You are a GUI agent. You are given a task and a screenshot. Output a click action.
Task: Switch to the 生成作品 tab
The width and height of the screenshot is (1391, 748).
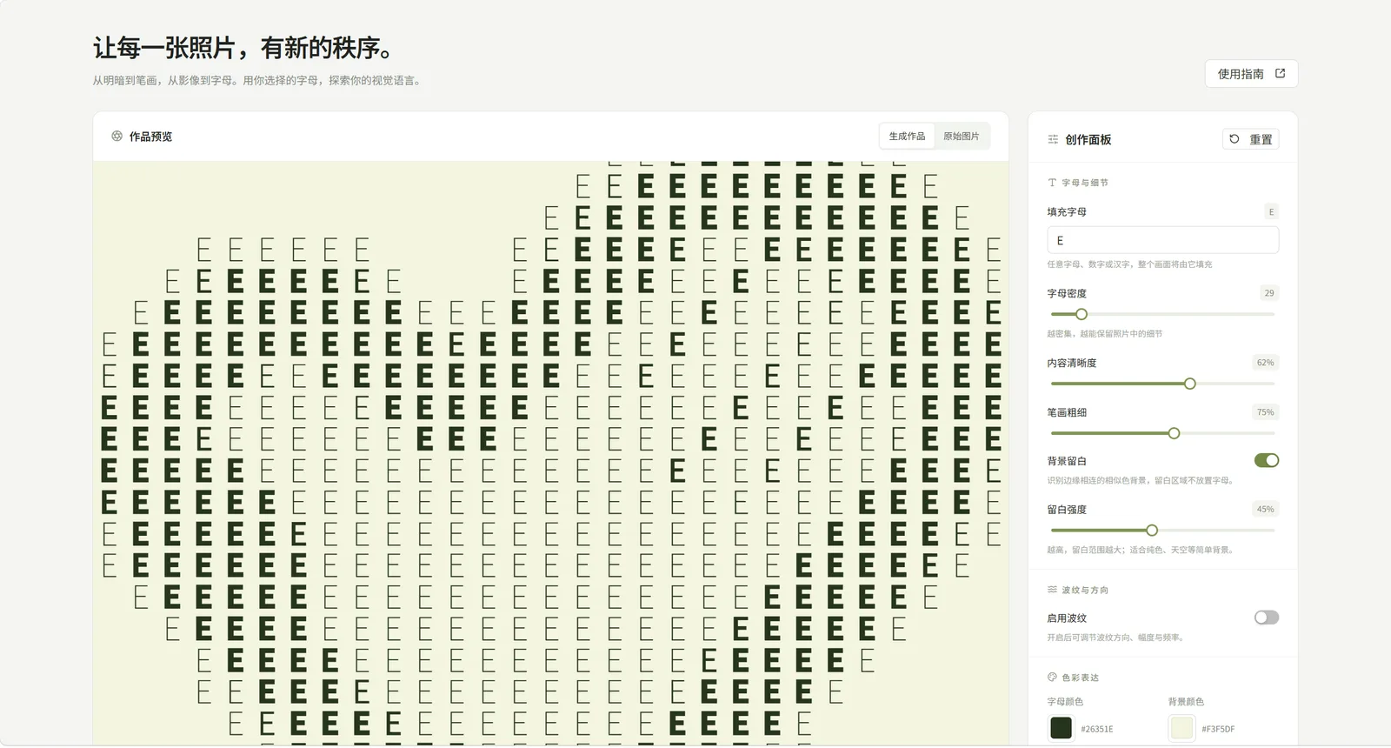tap(907, 137)
